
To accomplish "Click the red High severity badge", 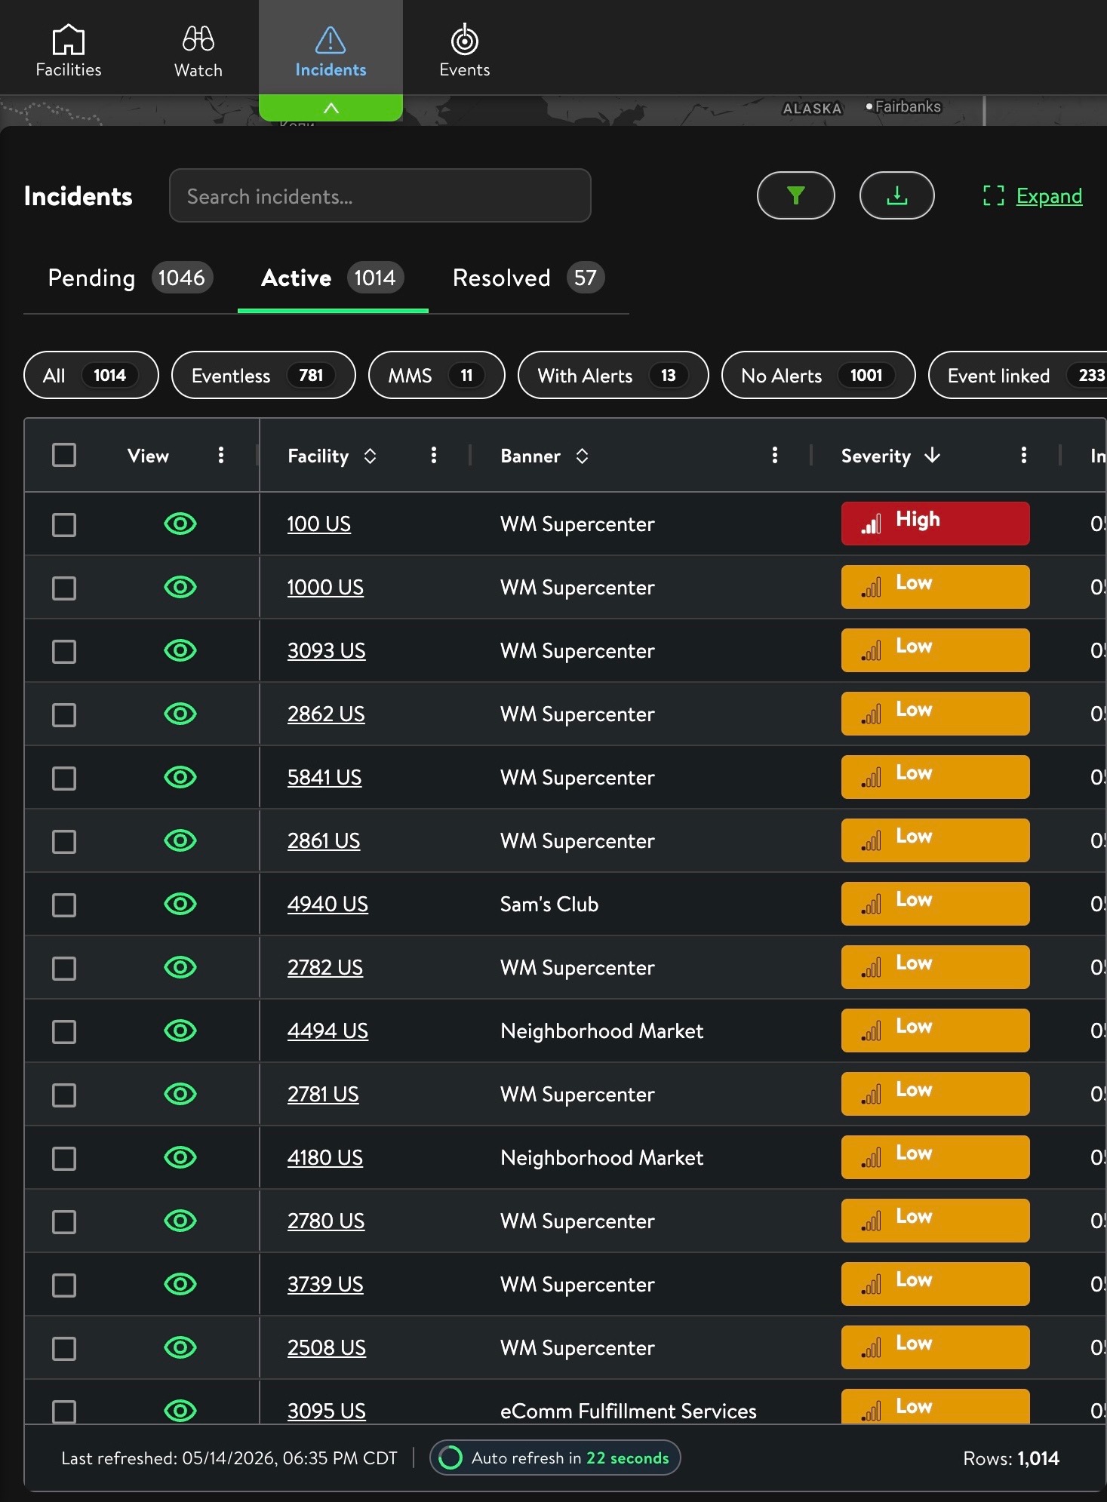I will pyautogui.click(x=936, y=524).
